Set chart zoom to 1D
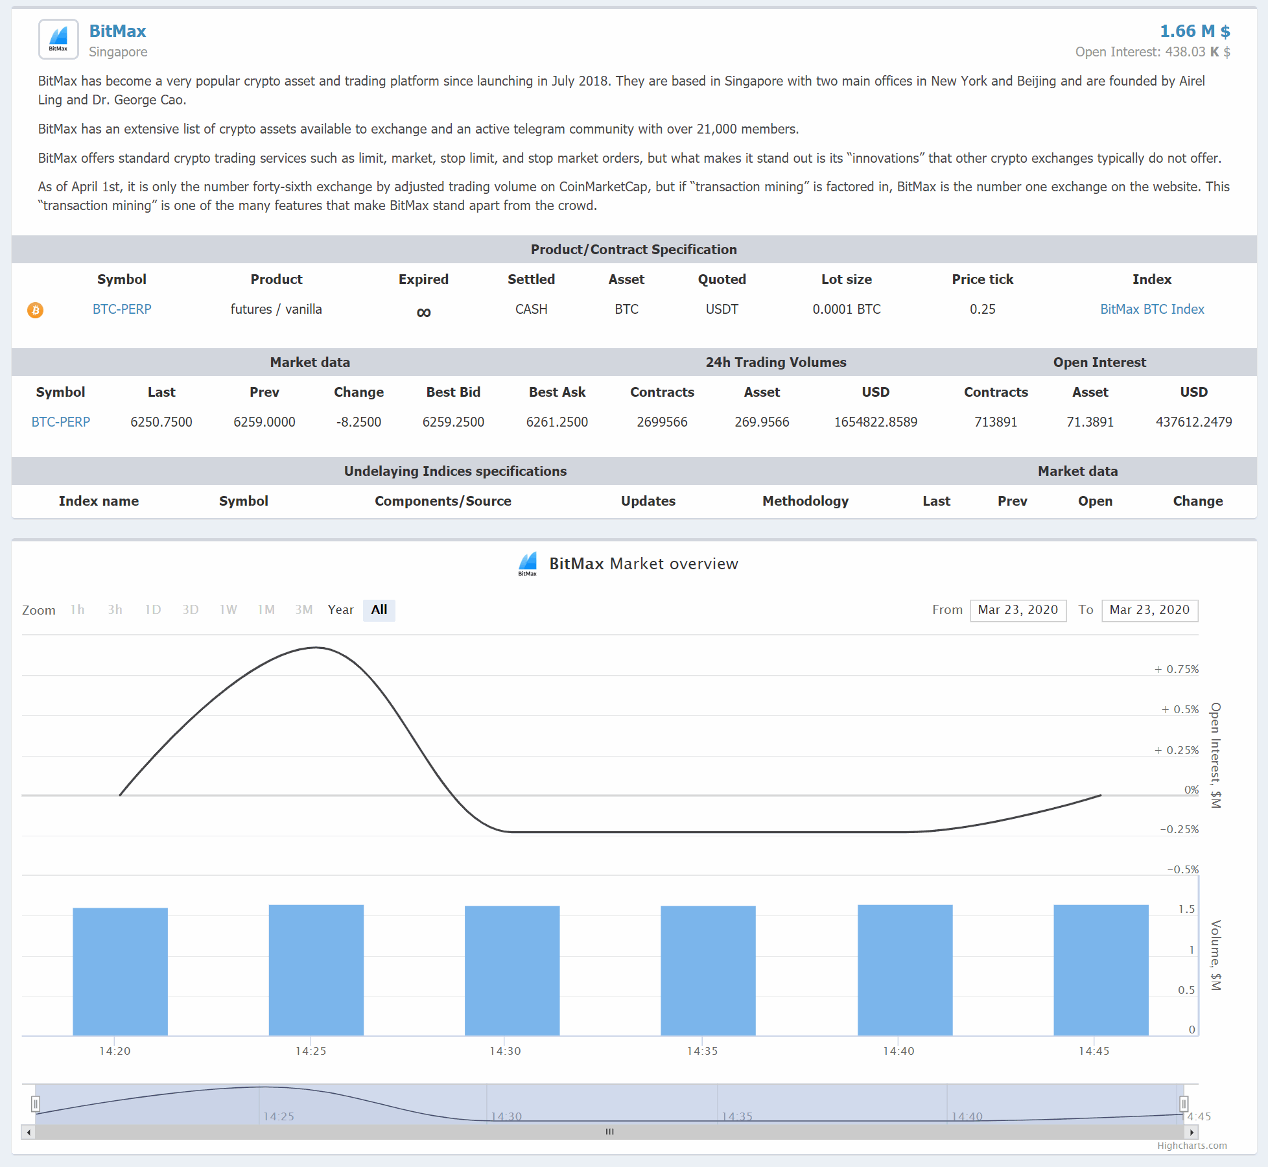This screenshot has width=1268, height=1167. point(153,610)
